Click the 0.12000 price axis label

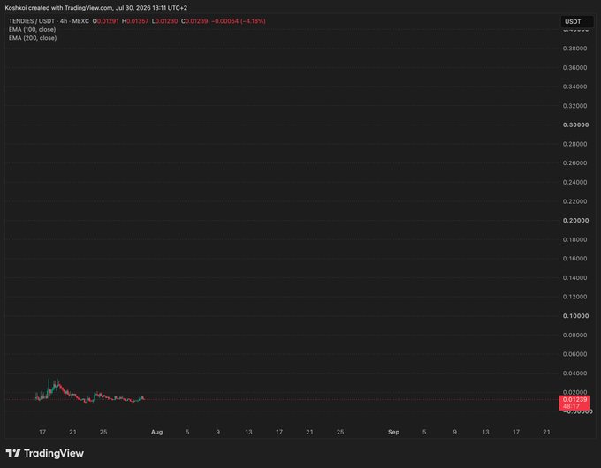[574, 297]
